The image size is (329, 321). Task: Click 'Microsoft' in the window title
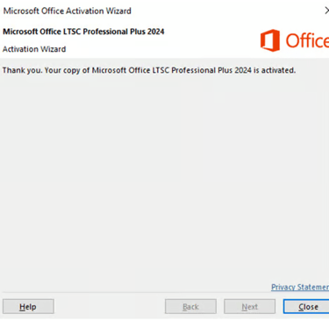click(21, 11)
